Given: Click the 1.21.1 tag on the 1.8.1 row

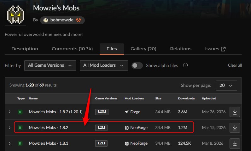Looking at the screenshot, I should pyautogui.click(x=101, y=143).
